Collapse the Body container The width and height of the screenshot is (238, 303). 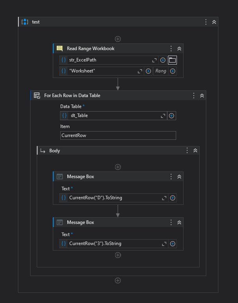click(195, 150)
